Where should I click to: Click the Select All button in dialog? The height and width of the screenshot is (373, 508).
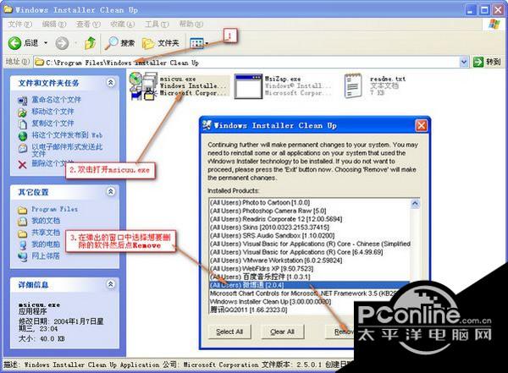click(x=229, y=332)
